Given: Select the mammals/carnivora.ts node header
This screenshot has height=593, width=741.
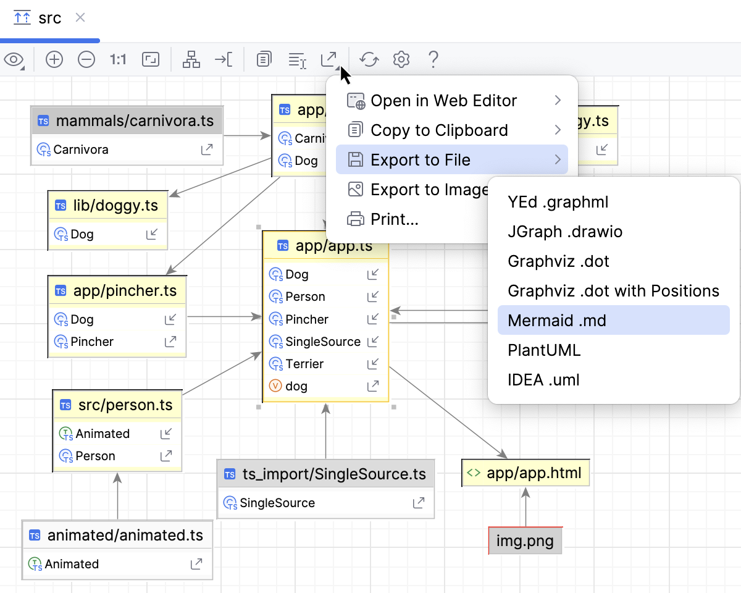Looking at the screenshot, I should coord(127,121).
